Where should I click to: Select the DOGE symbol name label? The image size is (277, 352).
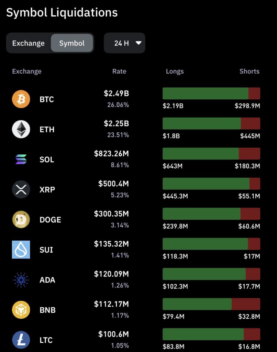50,220
